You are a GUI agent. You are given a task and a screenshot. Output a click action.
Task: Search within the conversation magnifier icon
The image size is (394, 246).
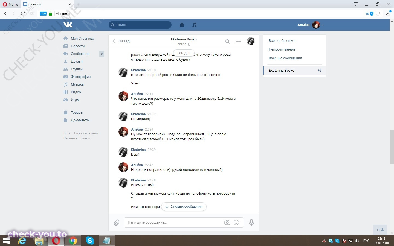point(227,42)
